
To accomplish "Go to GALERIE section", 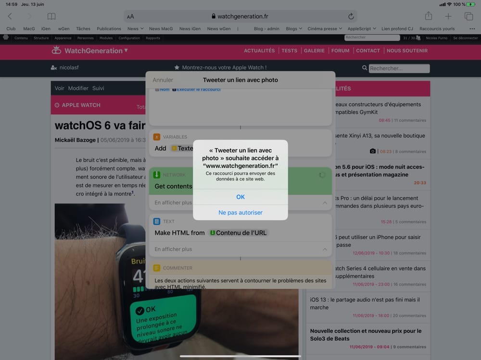I will click(314, 50).
